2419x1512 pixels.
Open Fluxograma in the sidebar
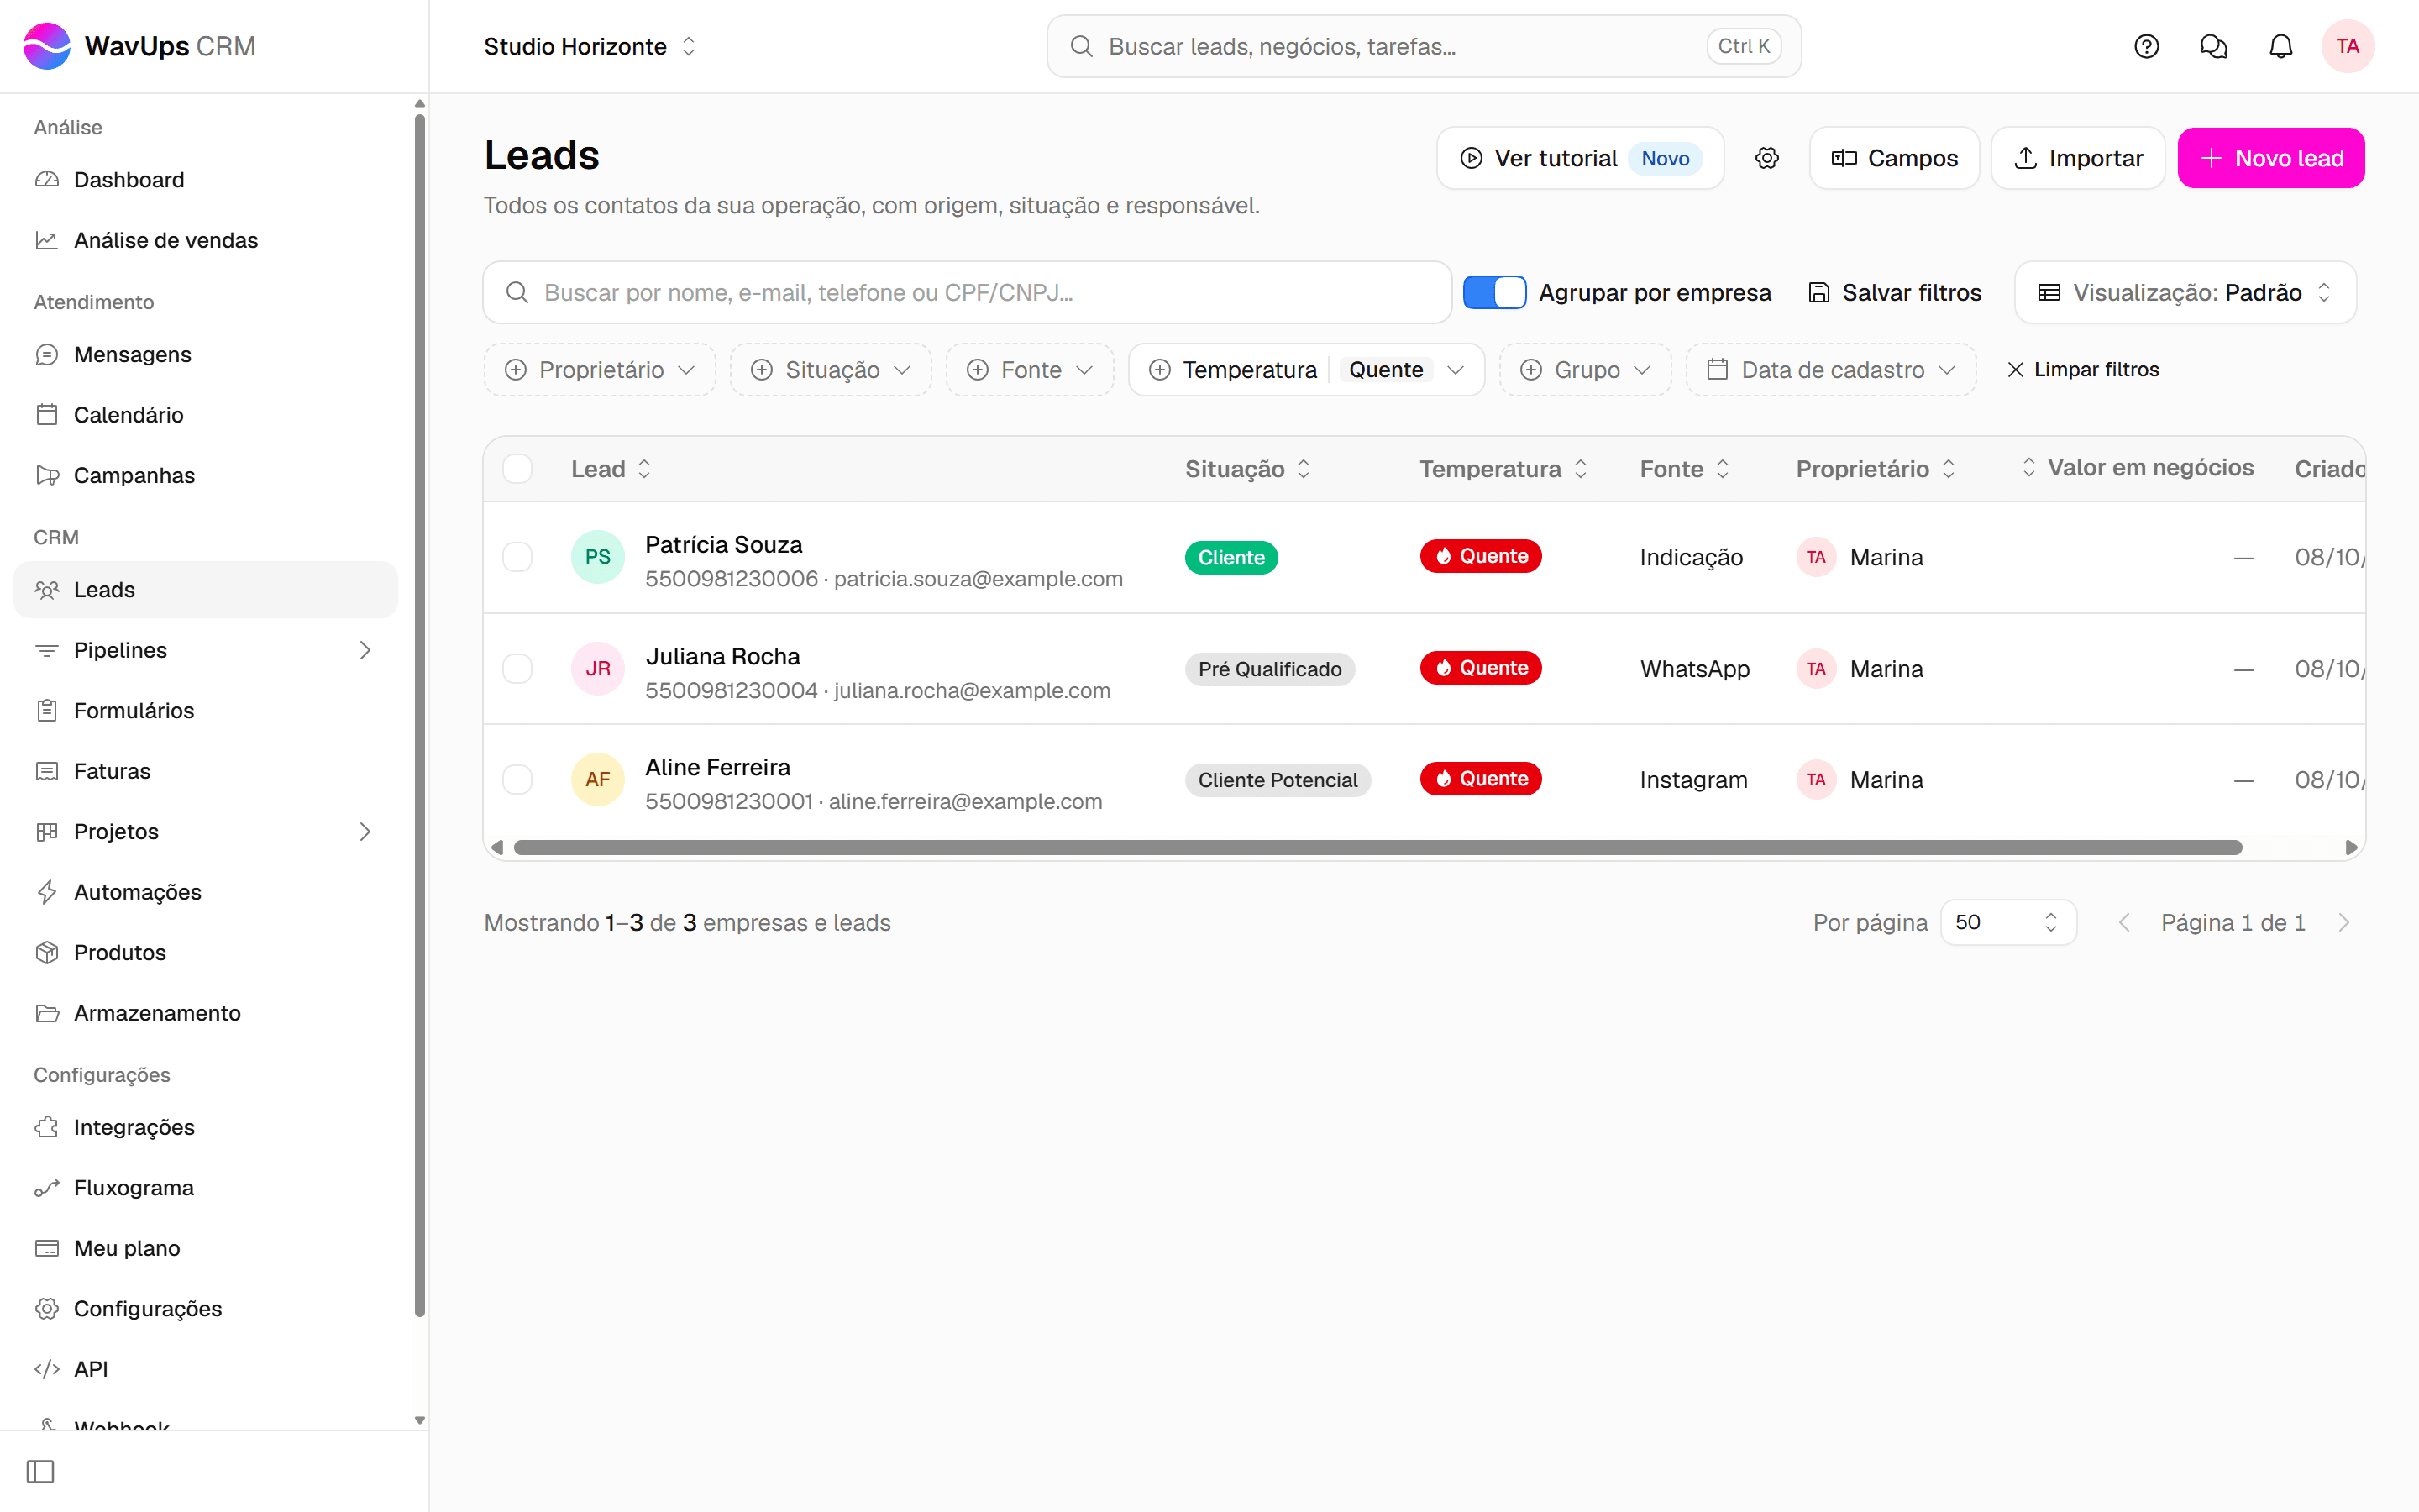[205, 1188]
